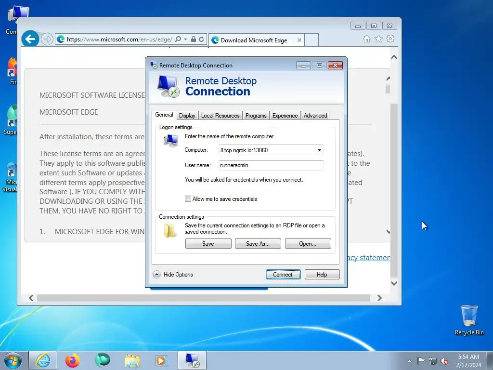Click the privacy statement link on the page
This screenshot has height=370, width=493.
368,258
